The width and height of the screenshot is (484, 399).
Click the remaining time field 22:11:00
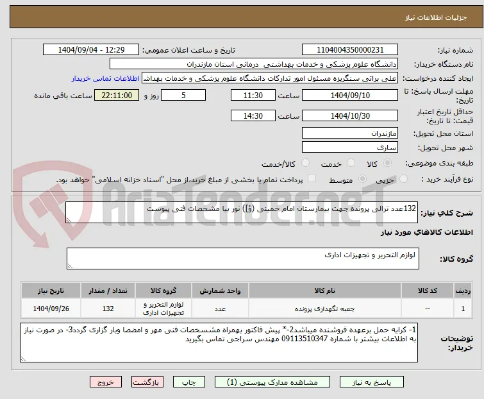click(117, 95)
